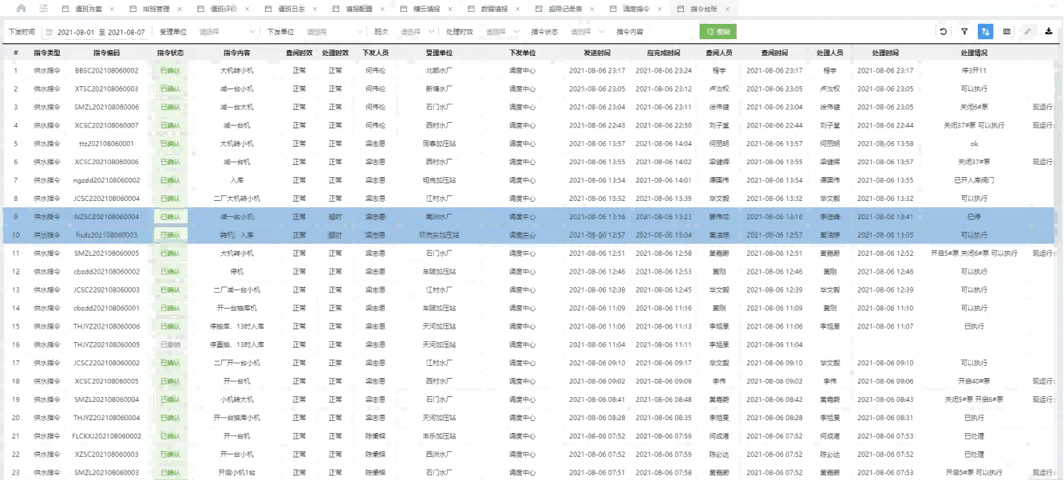Select row with code BBSC202108060002
The image size is (1064, 480).
click(x=106, y=70)
